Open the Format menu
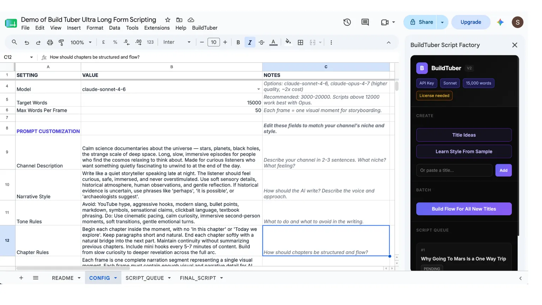 point(95,28)
